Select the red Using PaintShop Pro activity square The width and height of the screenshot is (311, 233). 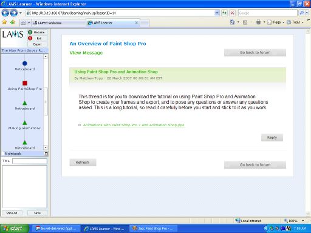tap(25, 83)
